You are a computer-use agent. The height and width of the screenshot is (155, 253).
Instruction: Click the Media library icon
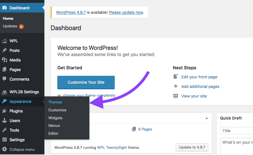click(4, 60)
